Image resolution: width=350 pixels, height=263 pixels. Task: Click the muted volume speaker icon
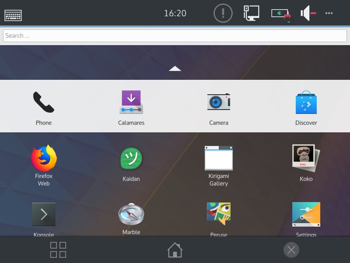coord(308,13)
